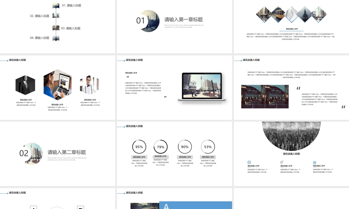Viewport: 349px width, 209px height.
Task: Click the small photo beside the 01 contents entry
Action: click(x=56, y=6)
